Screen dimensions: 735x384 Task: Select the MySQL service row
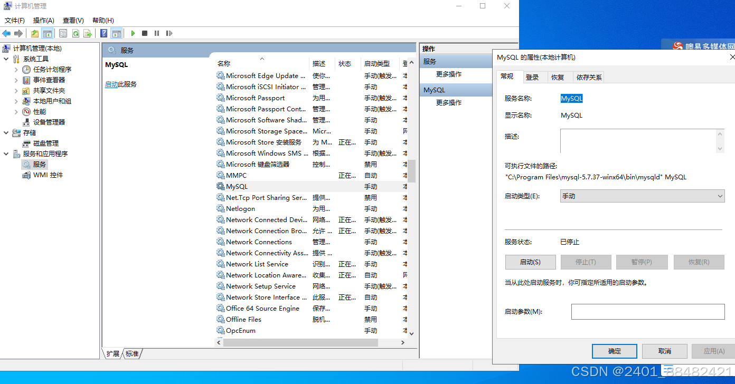click(311, 187)
